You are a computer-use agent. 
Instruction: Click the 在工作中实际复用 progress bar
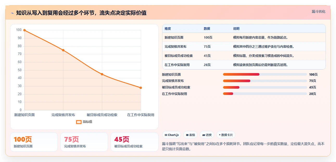[x=265, y=94]
